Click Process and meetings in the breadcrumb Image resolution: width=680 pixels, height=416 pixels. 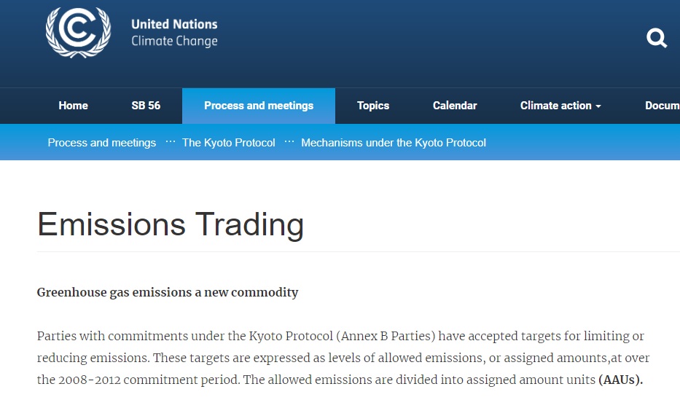(x=102, y=143)
